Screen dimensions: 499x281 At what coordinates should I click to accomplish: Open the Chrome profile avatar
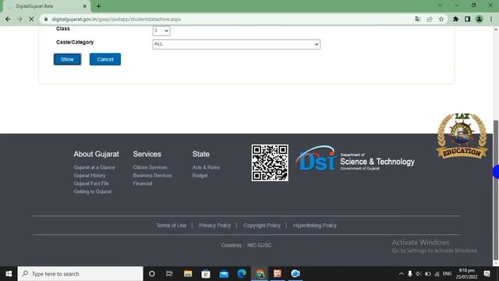(479, 19)
